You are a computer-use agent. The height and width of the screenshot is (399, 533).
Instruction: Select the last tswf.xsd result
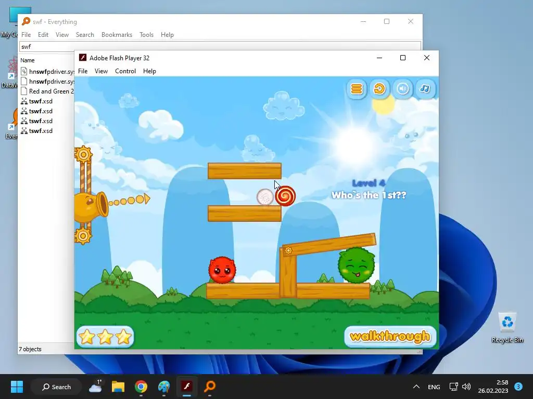[37, 130]
